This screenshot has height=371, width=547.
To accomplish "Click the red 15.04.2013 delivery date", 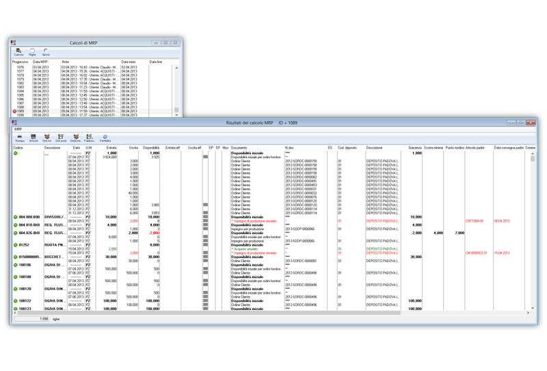I will point(502,253).
